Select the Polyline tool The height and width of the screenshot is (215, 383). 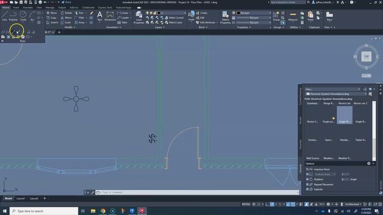13,16
